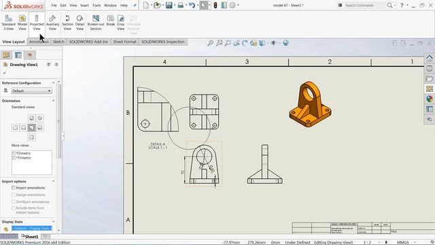Open the Undo dropdown arrow

coord(197,5)
